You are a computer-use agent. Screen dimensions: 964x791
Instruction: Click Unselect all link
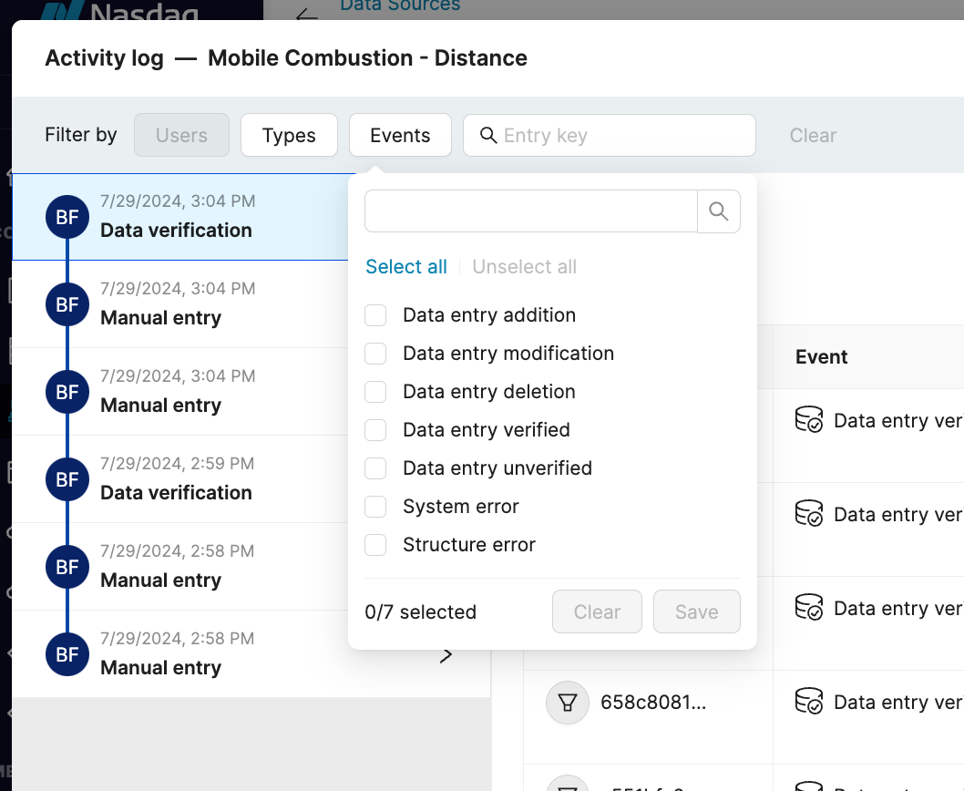point(525,266)
